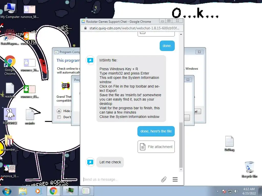262x196 pixels.
Task: Click the agent avatar beside Let me check
Action: 90,162
